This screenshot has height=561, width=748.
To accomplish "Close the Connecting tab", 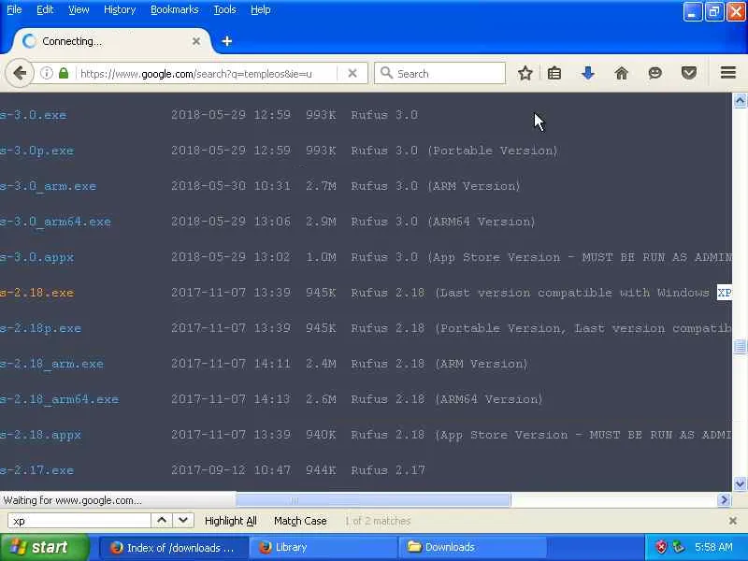I will click(196, 41).
